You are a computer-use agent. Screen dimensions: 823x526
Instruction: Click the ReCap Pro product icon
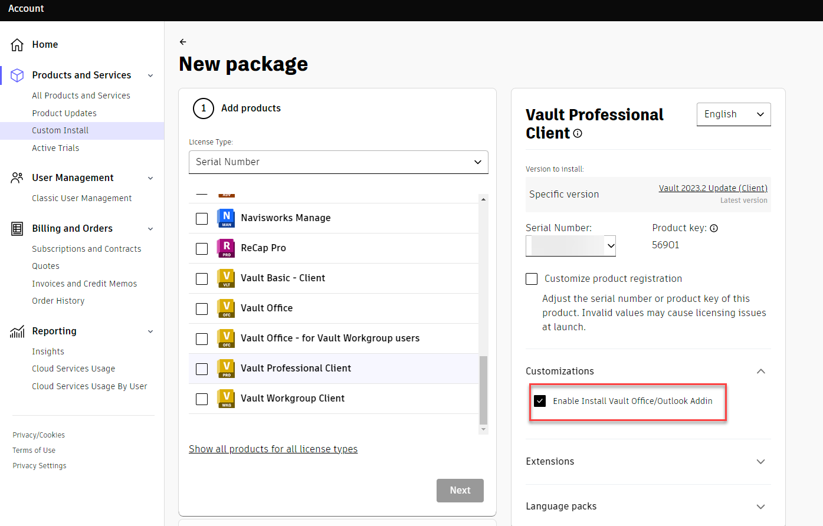[x=226, y=248]
